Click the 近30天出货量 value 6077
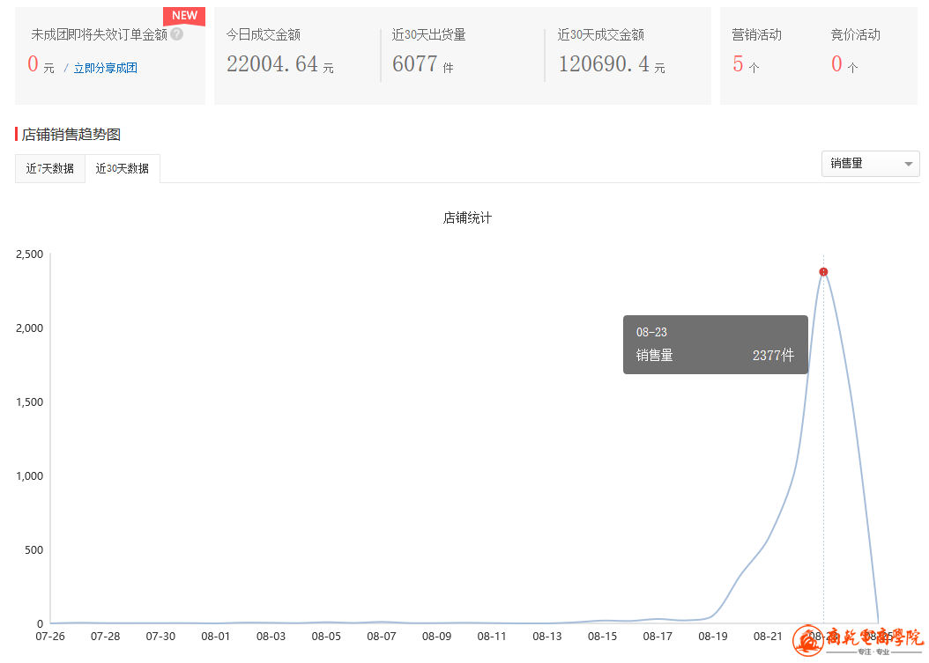The width and height of the screenshot is (929, 663). click(x=415, y=64)
